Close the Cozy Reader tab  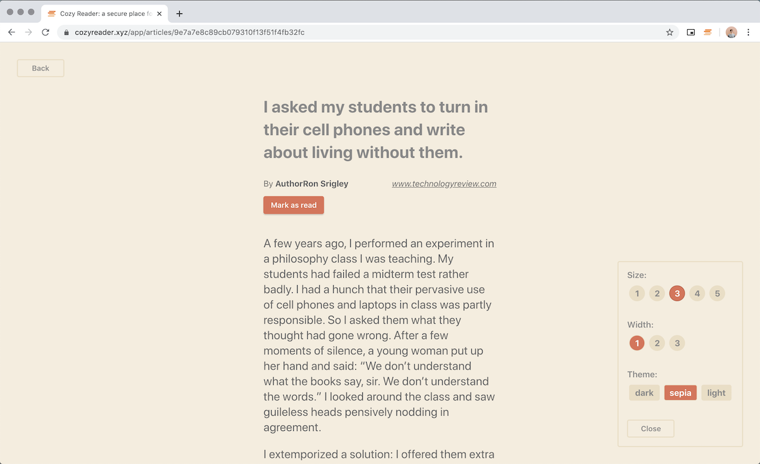(159, 13)
